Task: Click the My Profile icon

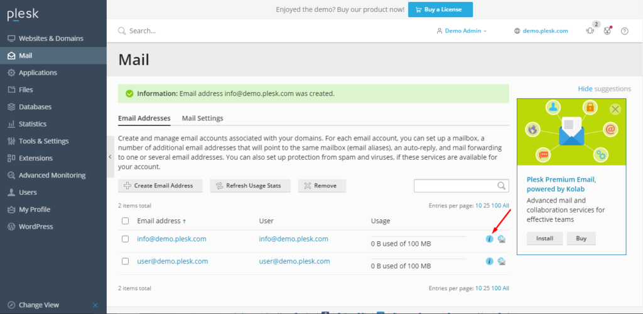Action: point(11,209)
